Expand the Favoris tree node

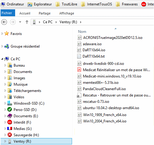click(x=2, y=33)
